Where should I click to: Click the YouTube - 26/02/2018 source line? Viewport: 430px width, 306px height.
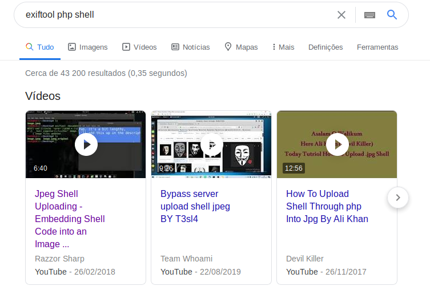pyautogui.click(x=75, y=272)
